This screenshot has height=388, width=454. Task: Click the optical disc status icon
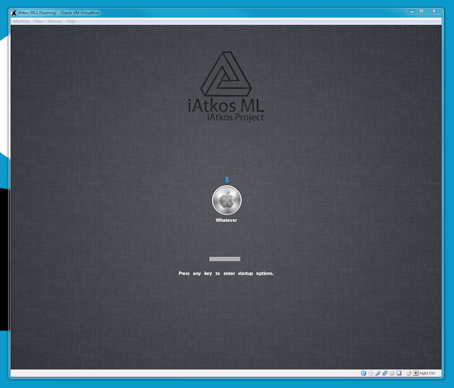(x=371, y=373)
